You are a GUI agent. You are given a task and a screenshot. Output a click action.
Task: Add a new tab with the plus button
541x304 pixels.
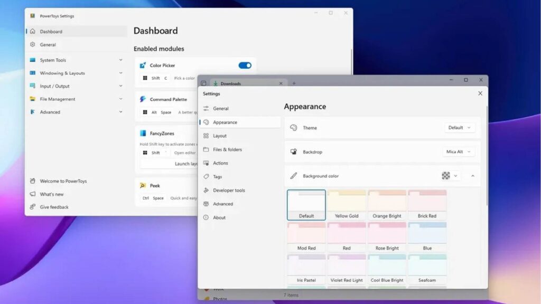coord(294,83)
